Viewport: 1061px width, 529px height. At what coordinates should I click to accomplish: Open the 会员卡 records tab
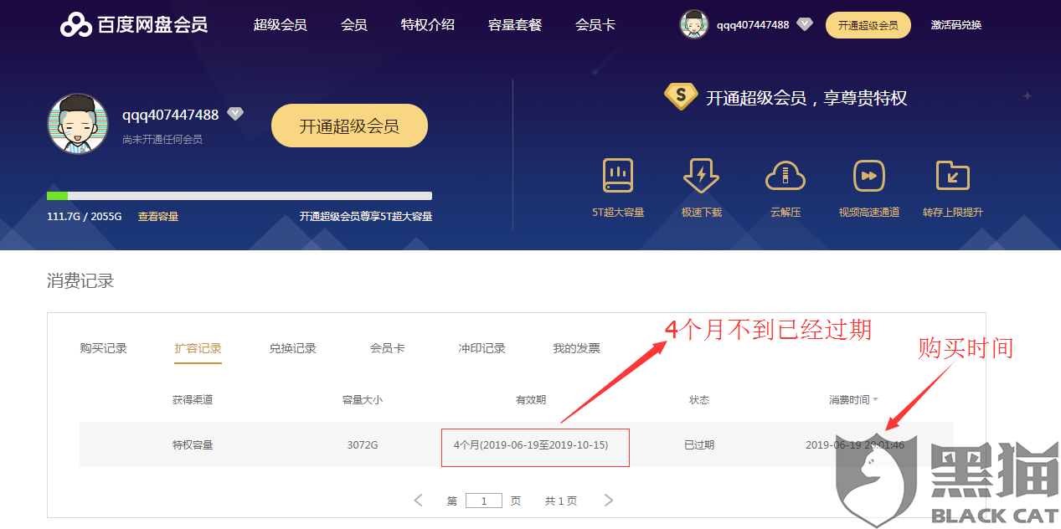coord(388,348)
